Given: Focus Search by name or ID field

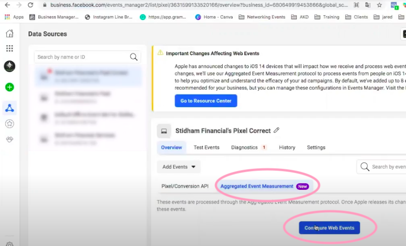Looking at the screenshot, I should click(88, 57).
